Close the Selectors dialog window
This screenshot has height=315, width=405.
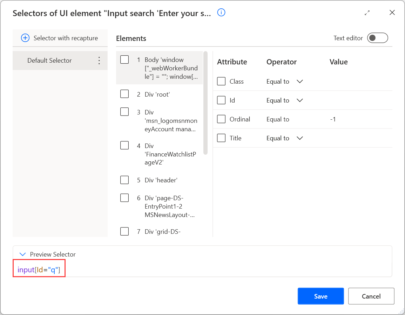tap(392, 13)
